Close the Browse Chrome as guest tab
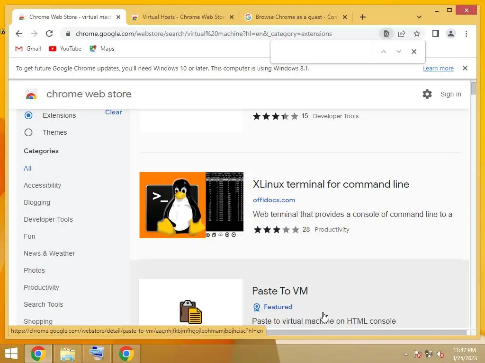Screen dimensions: 485x363 (345, 17)
